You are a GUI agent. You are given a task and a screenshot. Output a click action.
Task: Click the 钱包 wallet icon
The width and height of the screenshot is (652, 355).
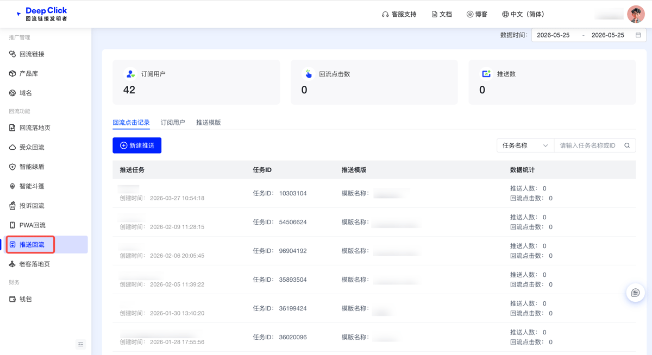(x=12, y=299)
